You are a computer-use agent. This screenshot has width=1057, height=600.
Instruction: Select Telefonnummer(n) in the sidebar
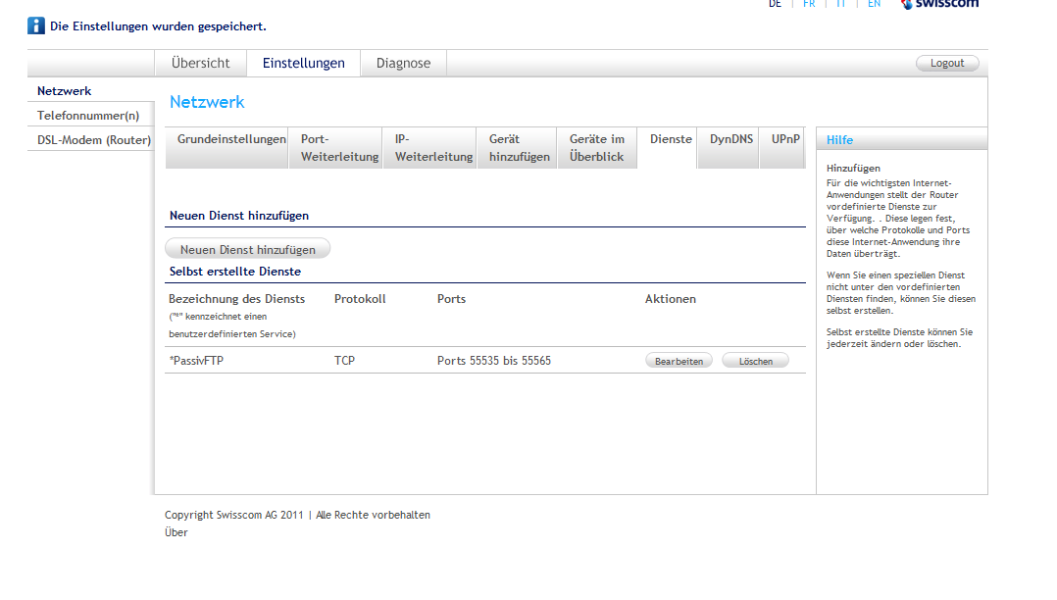coord(86,115)
